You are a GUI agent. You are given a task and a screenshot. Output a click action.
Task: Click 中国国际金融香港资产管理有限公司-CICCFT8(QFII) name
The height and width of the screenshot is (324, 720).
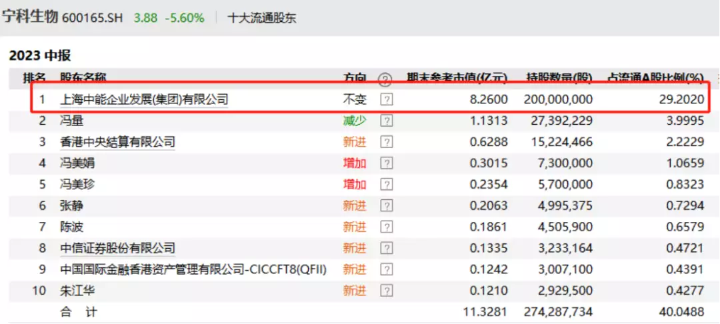click(193, 269)
